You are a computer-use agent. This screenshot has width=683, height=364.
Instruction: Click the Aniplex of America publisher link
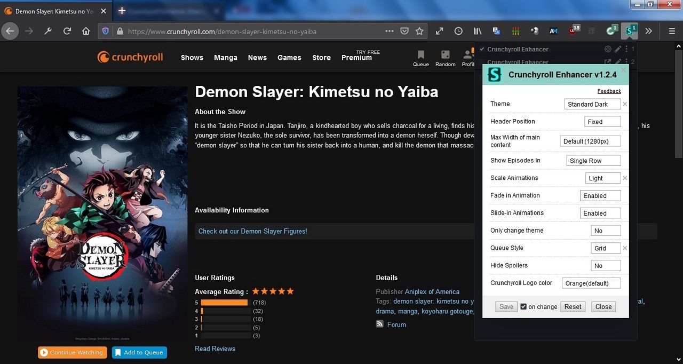click(432, 292)
